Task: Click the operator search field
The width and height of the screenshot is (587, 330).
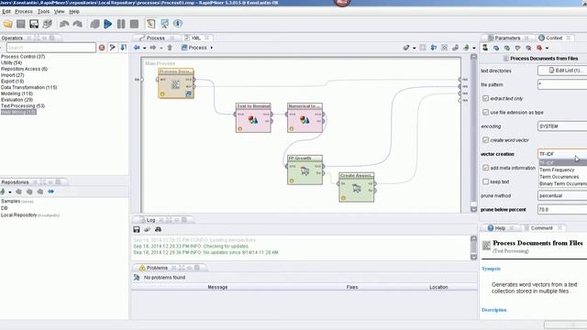Action: tap(51, 48)
